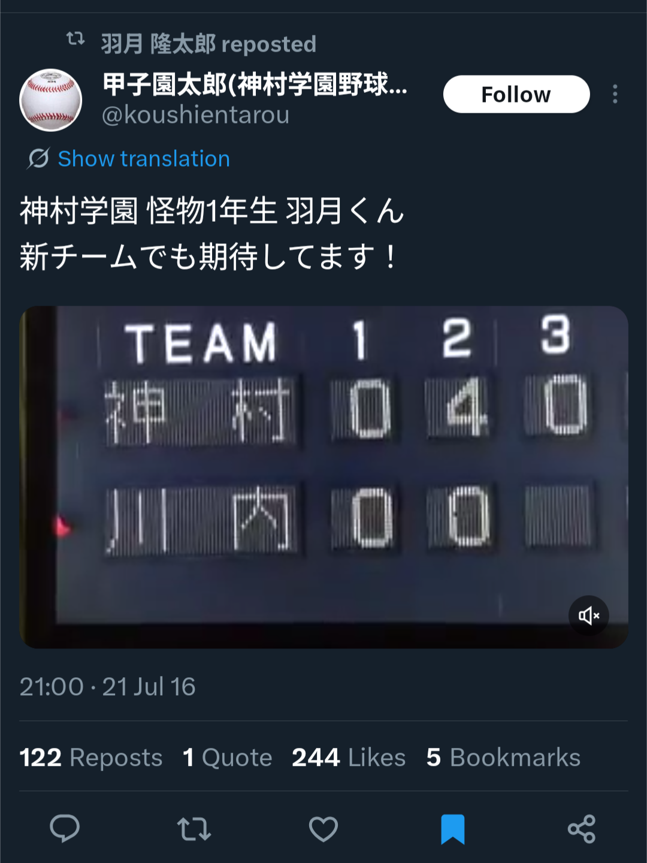Open the 甲子園太郎 display name
The height and width of the screenshot is (863, 647).
point(255,84)
